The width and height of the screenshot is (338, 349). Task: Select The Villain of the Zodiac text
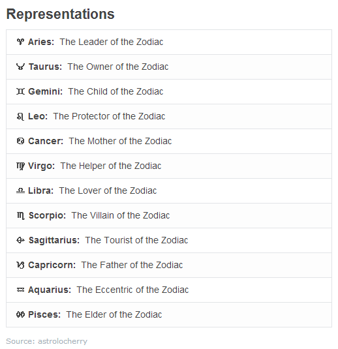click(121, 215)
